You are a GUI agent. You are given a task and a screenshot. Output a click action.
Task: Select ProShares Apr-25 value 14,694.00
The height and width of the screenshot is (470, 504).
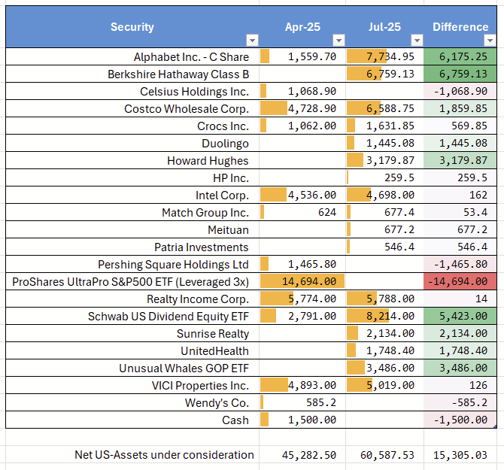point(302,282)
